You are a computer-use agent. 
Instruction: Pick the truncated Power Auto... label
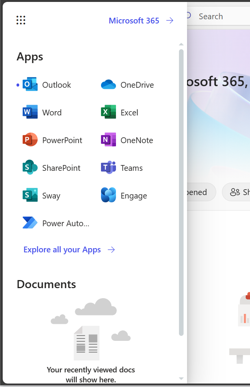tap(66, 224)
